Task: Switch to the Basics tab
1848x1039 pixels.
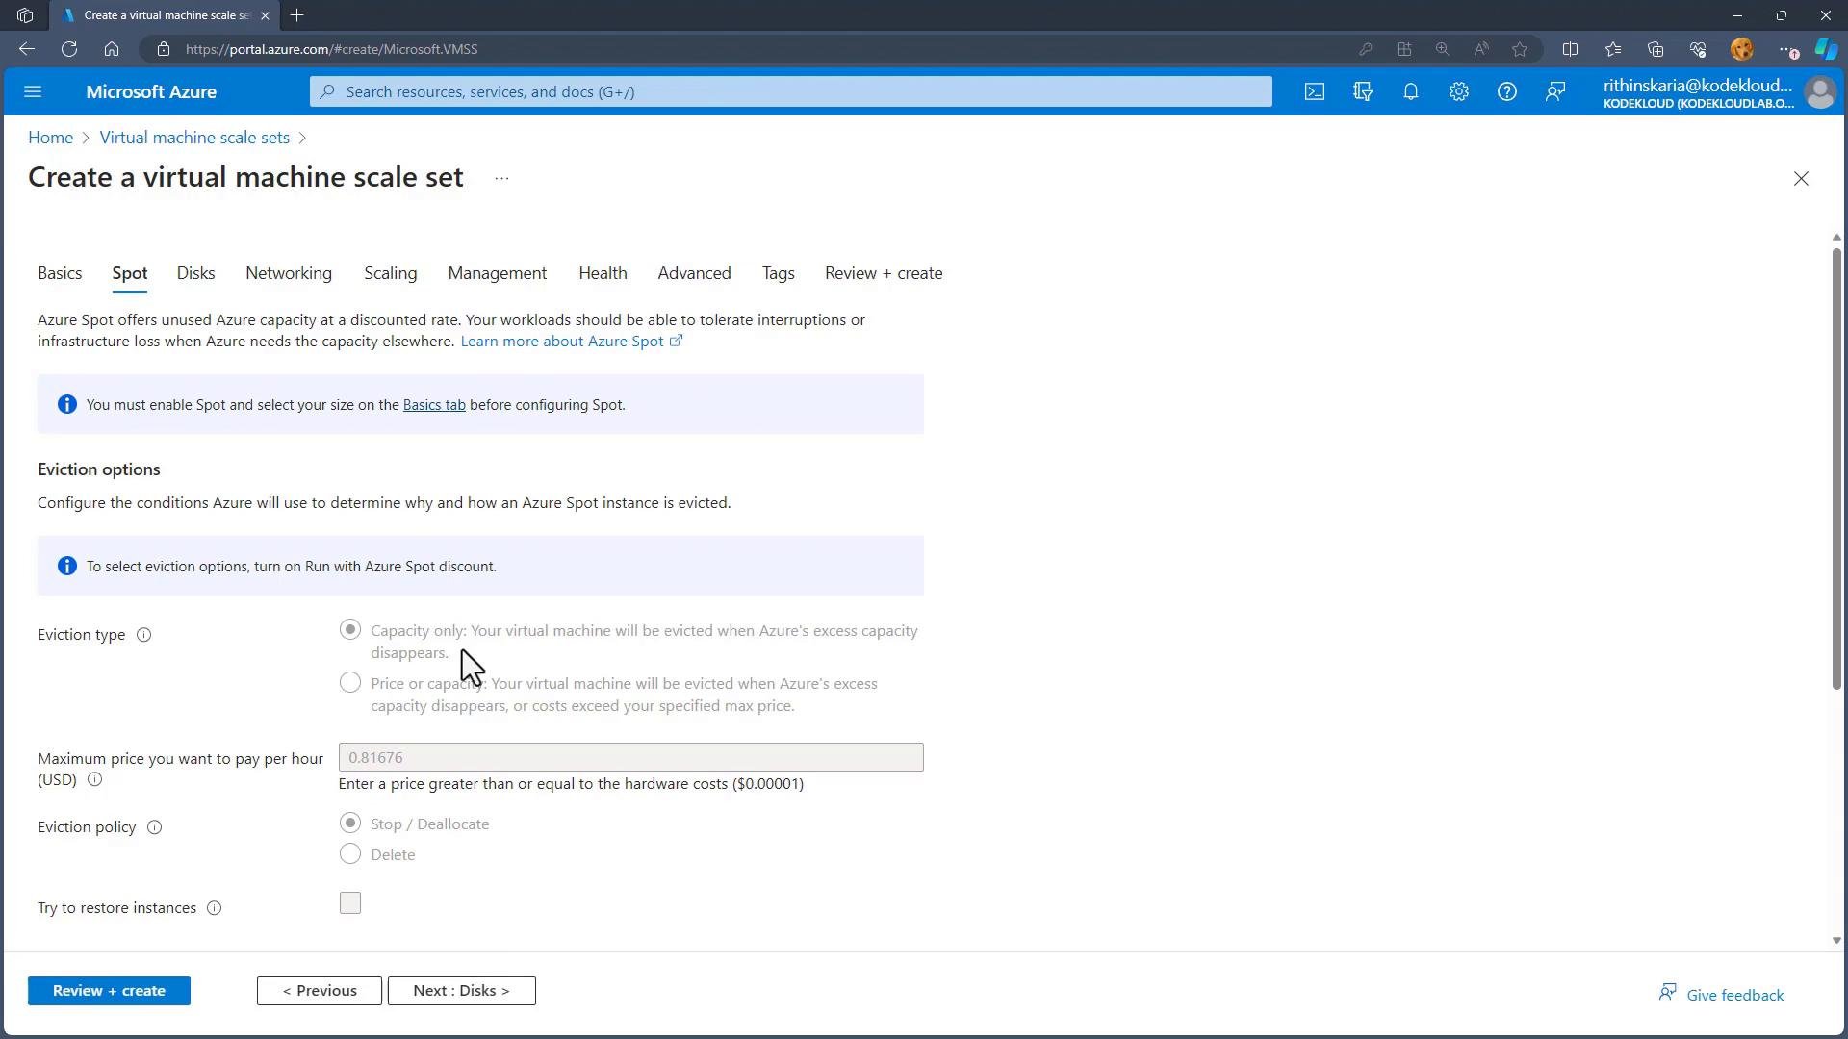Action: 60,273
